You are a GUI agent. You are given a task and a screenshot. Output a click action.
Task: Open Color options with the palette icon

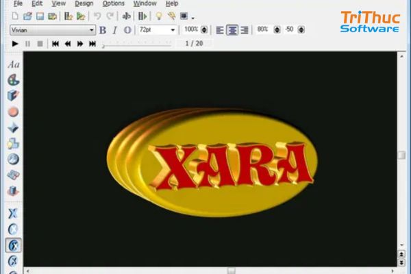(14, 80)
